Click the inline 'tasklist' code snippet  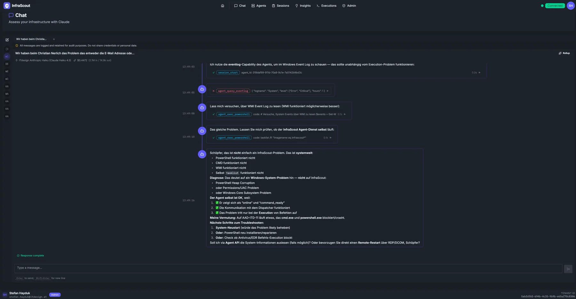[x=232, y=173]
